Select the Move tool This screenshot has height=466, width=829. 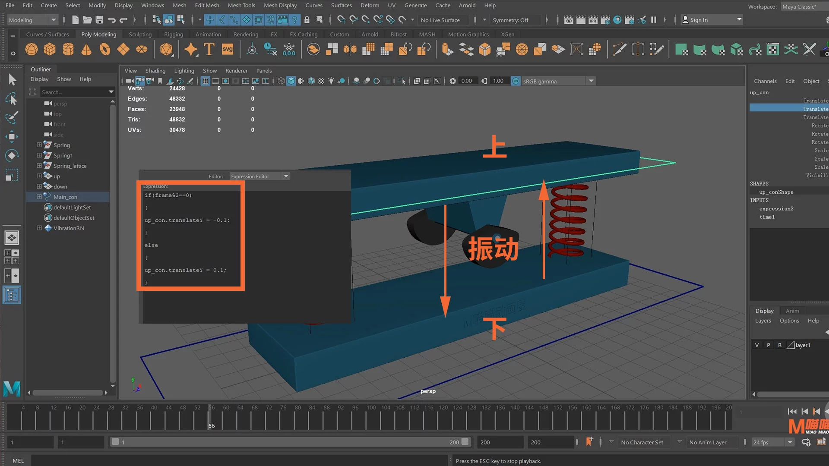tap(12, 136)
